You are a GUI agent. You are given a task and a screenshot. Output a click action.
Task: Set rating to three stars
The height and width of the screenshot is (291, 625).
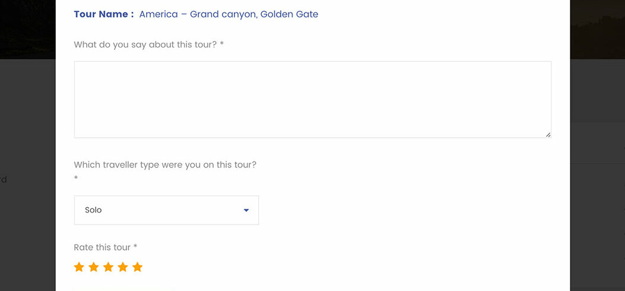108,267
